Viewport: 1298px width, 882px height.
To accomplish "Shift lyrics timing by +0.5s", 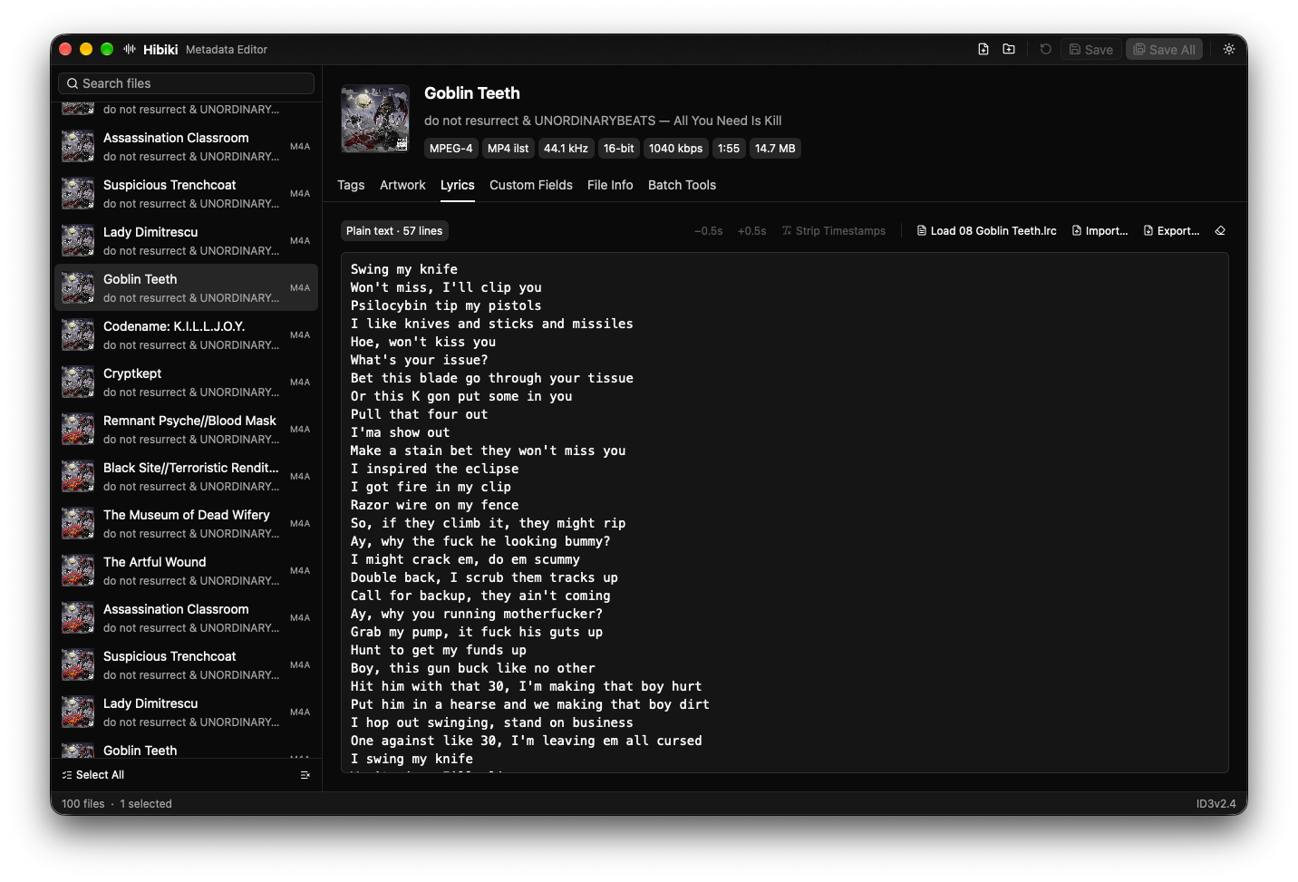I will coord(751,231).
